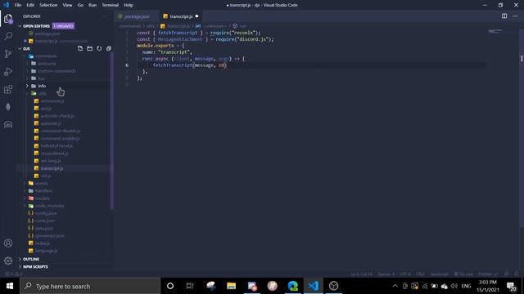Open Task View on the taskbar
The width and height of the screenshot is (524, 294).
click(x=190, y=286)
